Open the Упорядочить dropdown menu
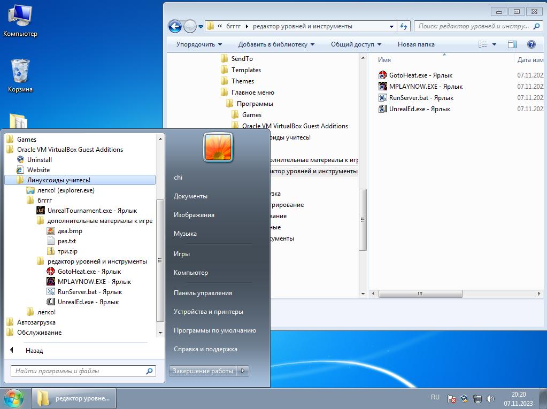This screenshot has width=547, height=409. (x=199, y=44)
